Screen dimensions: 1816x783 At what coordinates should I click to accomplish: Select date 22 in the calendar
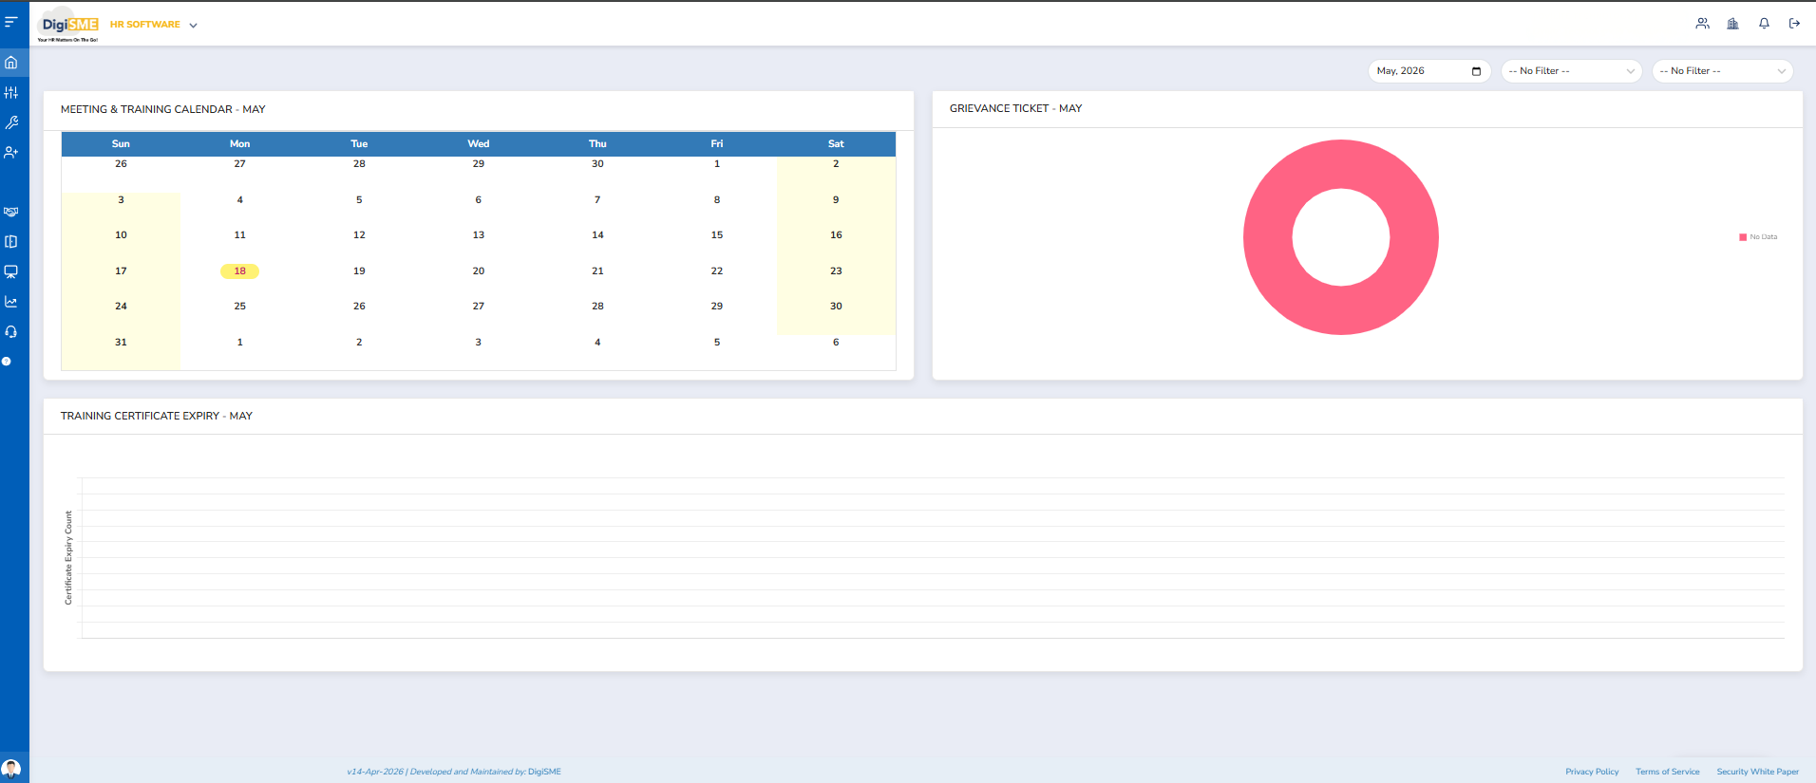[717, 271]
